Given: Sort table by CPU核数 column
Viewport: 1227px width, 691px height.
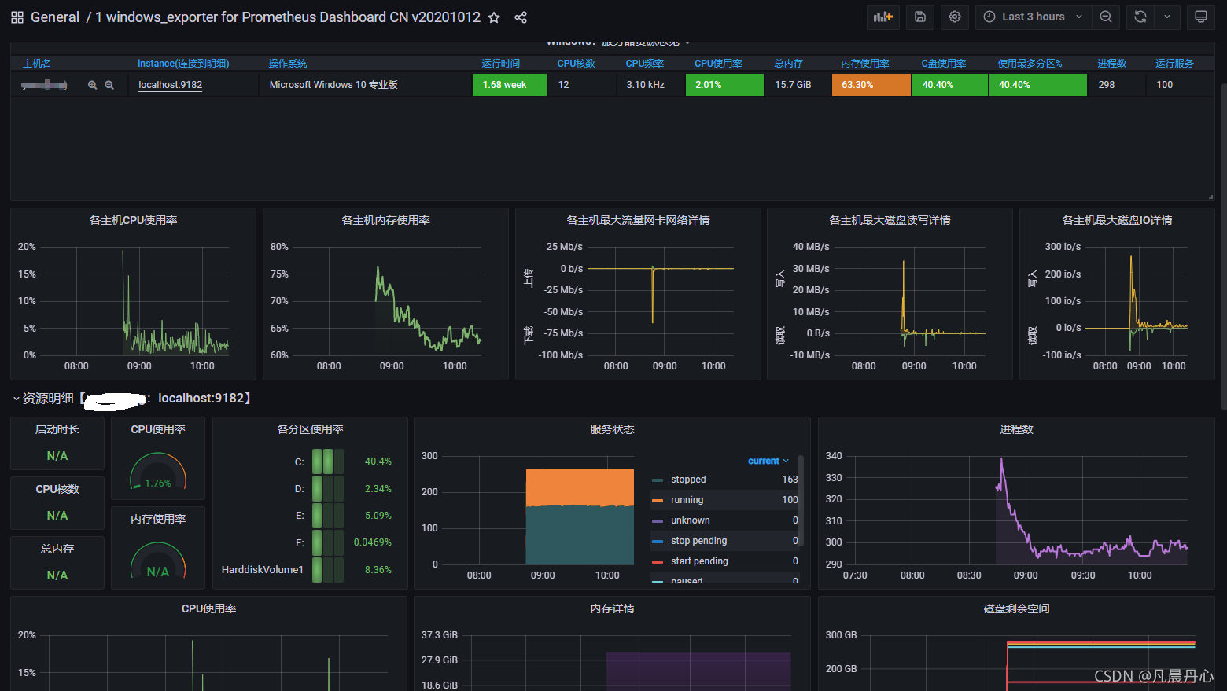Looking at the screenshot, I should point(577,64).
